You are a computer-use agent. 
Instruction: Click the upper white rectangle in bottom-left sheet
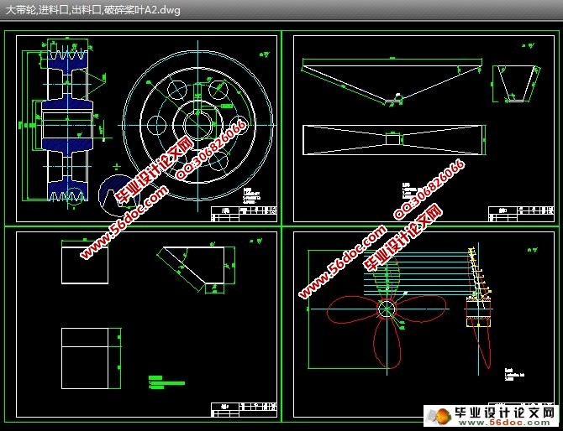tap(83, 265)
